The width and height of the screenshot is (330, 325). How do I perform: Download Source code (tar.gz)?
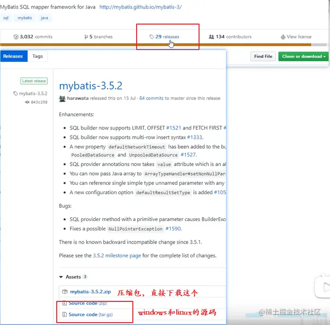pos(90,315)
